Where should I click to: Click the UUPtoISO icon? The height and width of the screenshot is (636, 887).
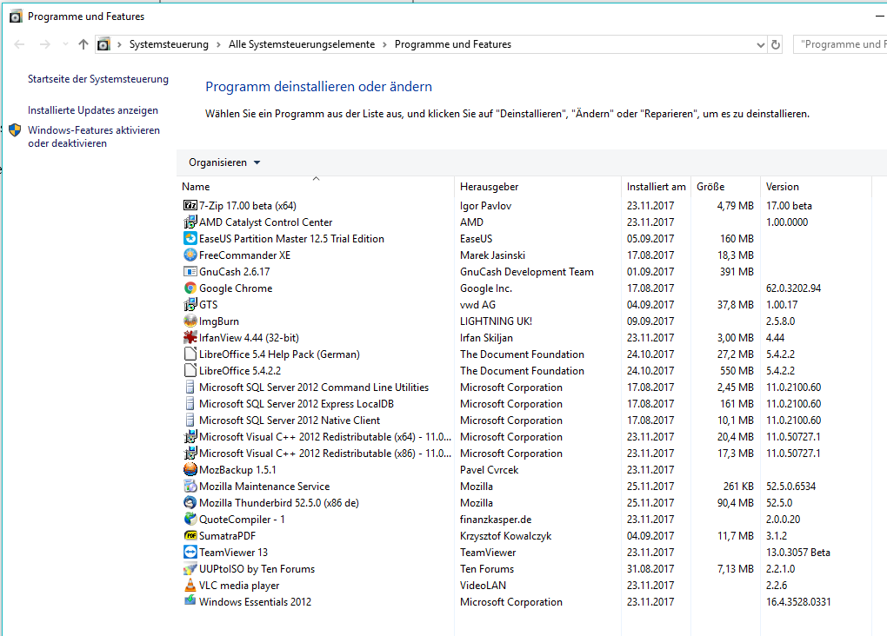click(x=190, y=568)
